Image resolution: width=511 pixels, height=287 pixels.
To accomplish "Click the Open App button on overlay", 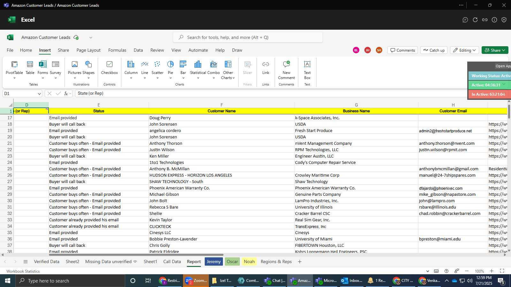I will [502, 66].
